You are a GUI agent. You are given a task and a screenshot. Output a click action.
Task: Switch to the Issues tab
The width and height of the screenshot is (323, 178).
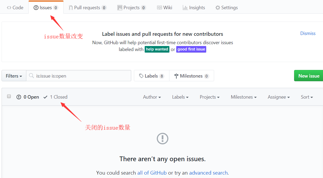(x=46, y=8)
